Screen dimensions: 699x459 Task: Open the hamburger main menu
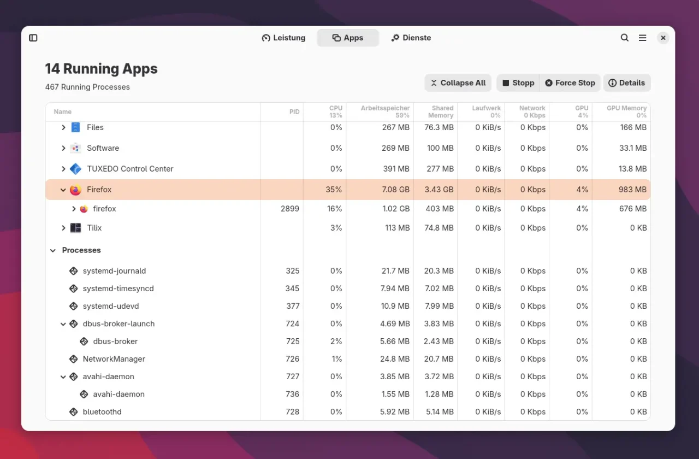coord(643,38)
